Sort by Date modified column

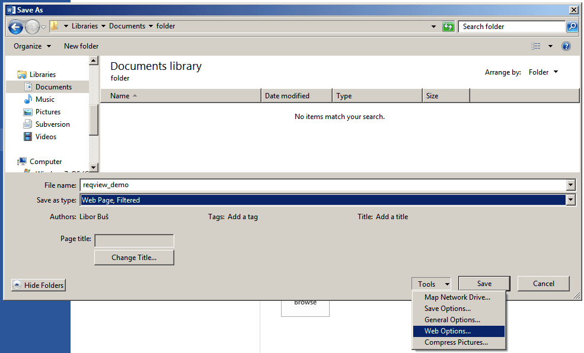[296, 95]
